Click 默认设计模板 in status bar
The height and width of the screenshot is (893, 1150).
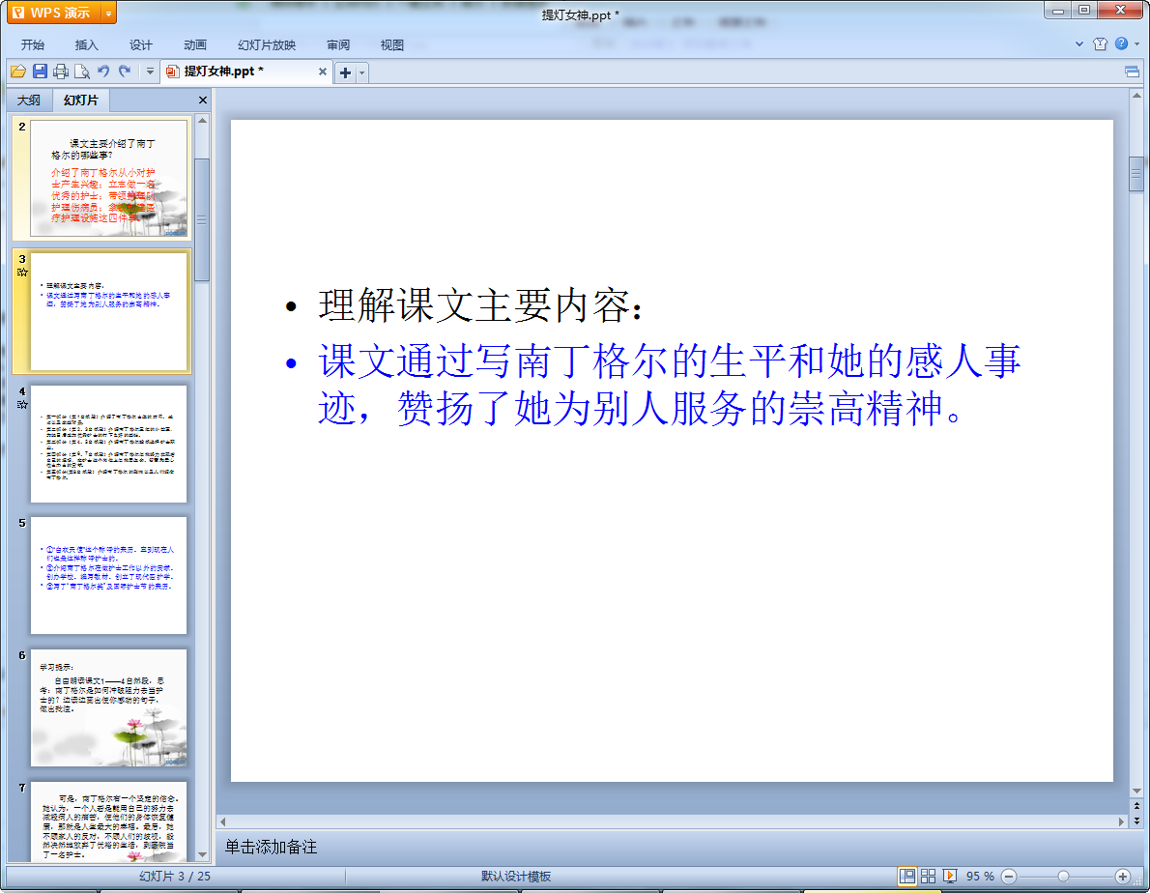[x=516, y=877]
